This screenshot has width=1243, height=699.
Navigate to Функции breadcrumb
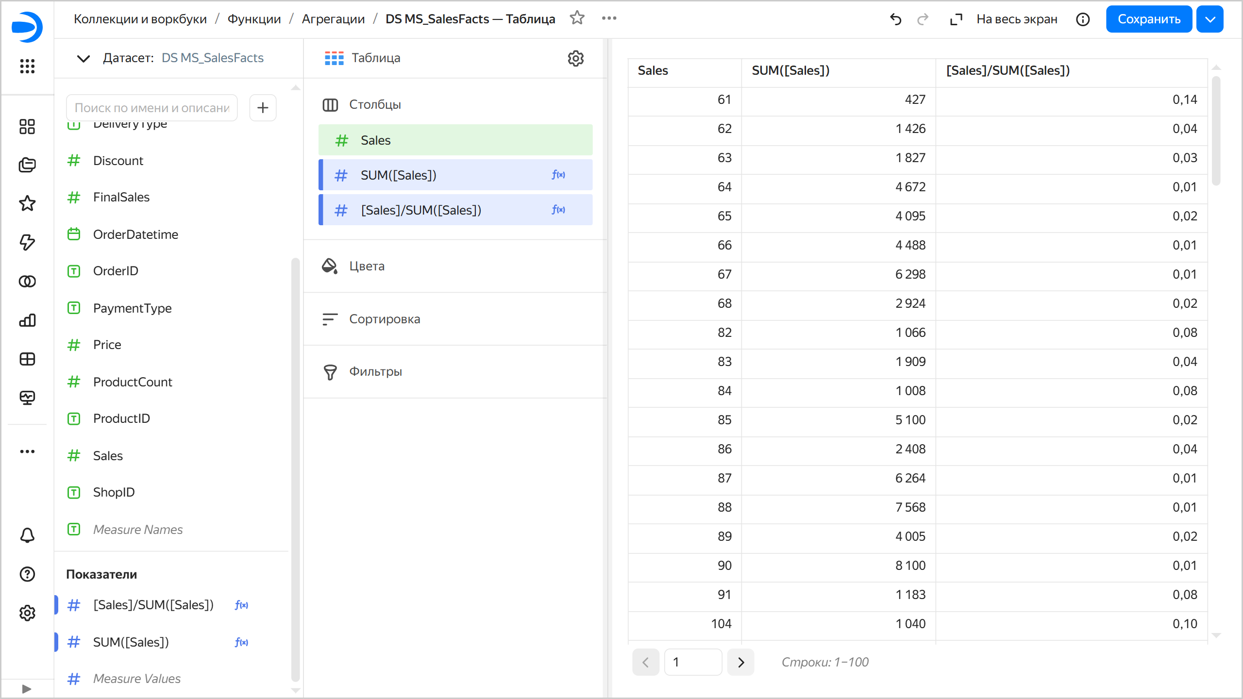pyautogui.click(x=254, y=19)
